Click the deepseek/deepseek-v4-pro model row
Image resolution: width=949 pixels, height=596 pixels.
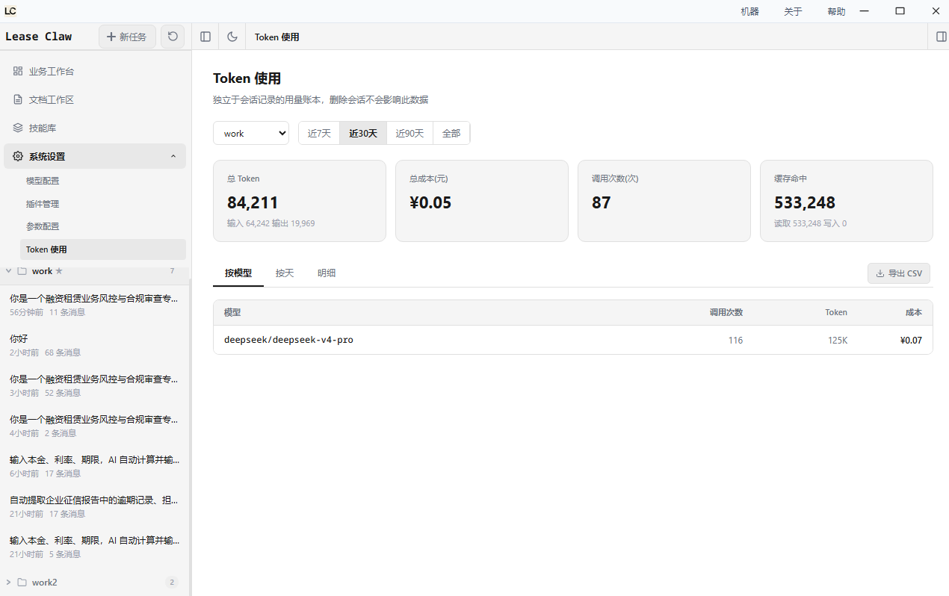tap(573, 340)
